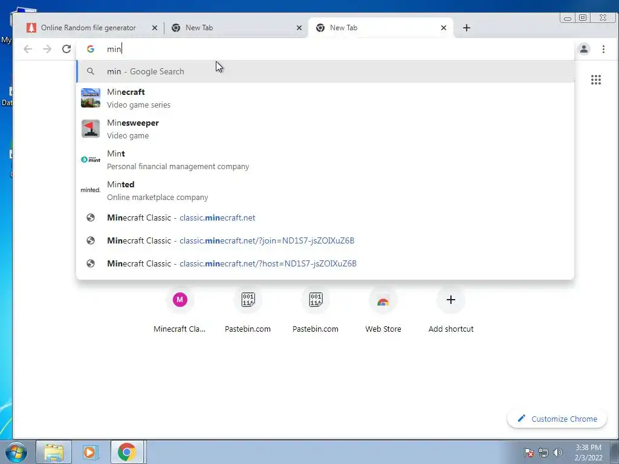619x464 pixels.
Task: Close the middle New Tab
Action: point(299,28)
